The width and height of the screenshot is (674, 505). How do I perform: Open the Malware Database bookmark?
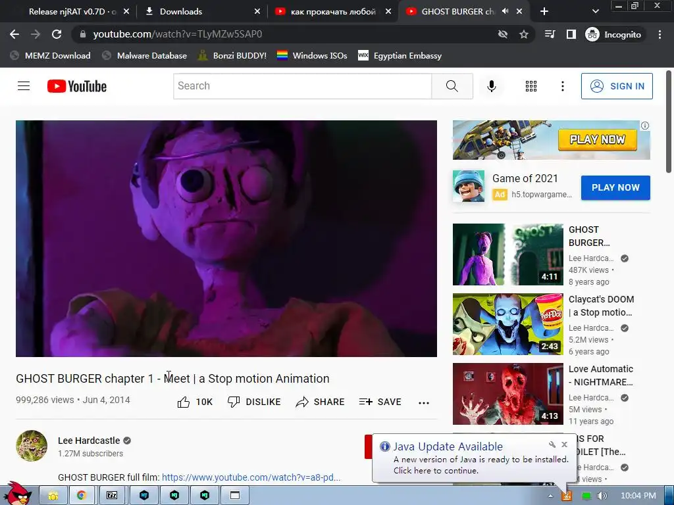point(145,55)
